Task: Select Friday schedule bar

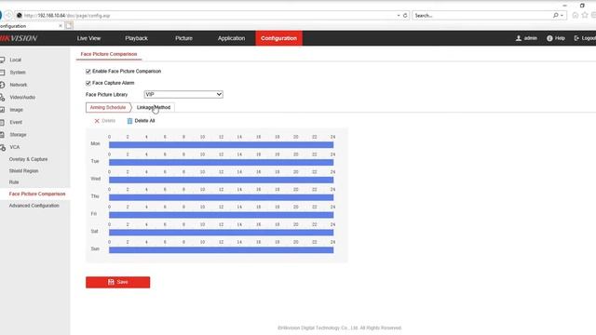Action: (x=222, y=215)
